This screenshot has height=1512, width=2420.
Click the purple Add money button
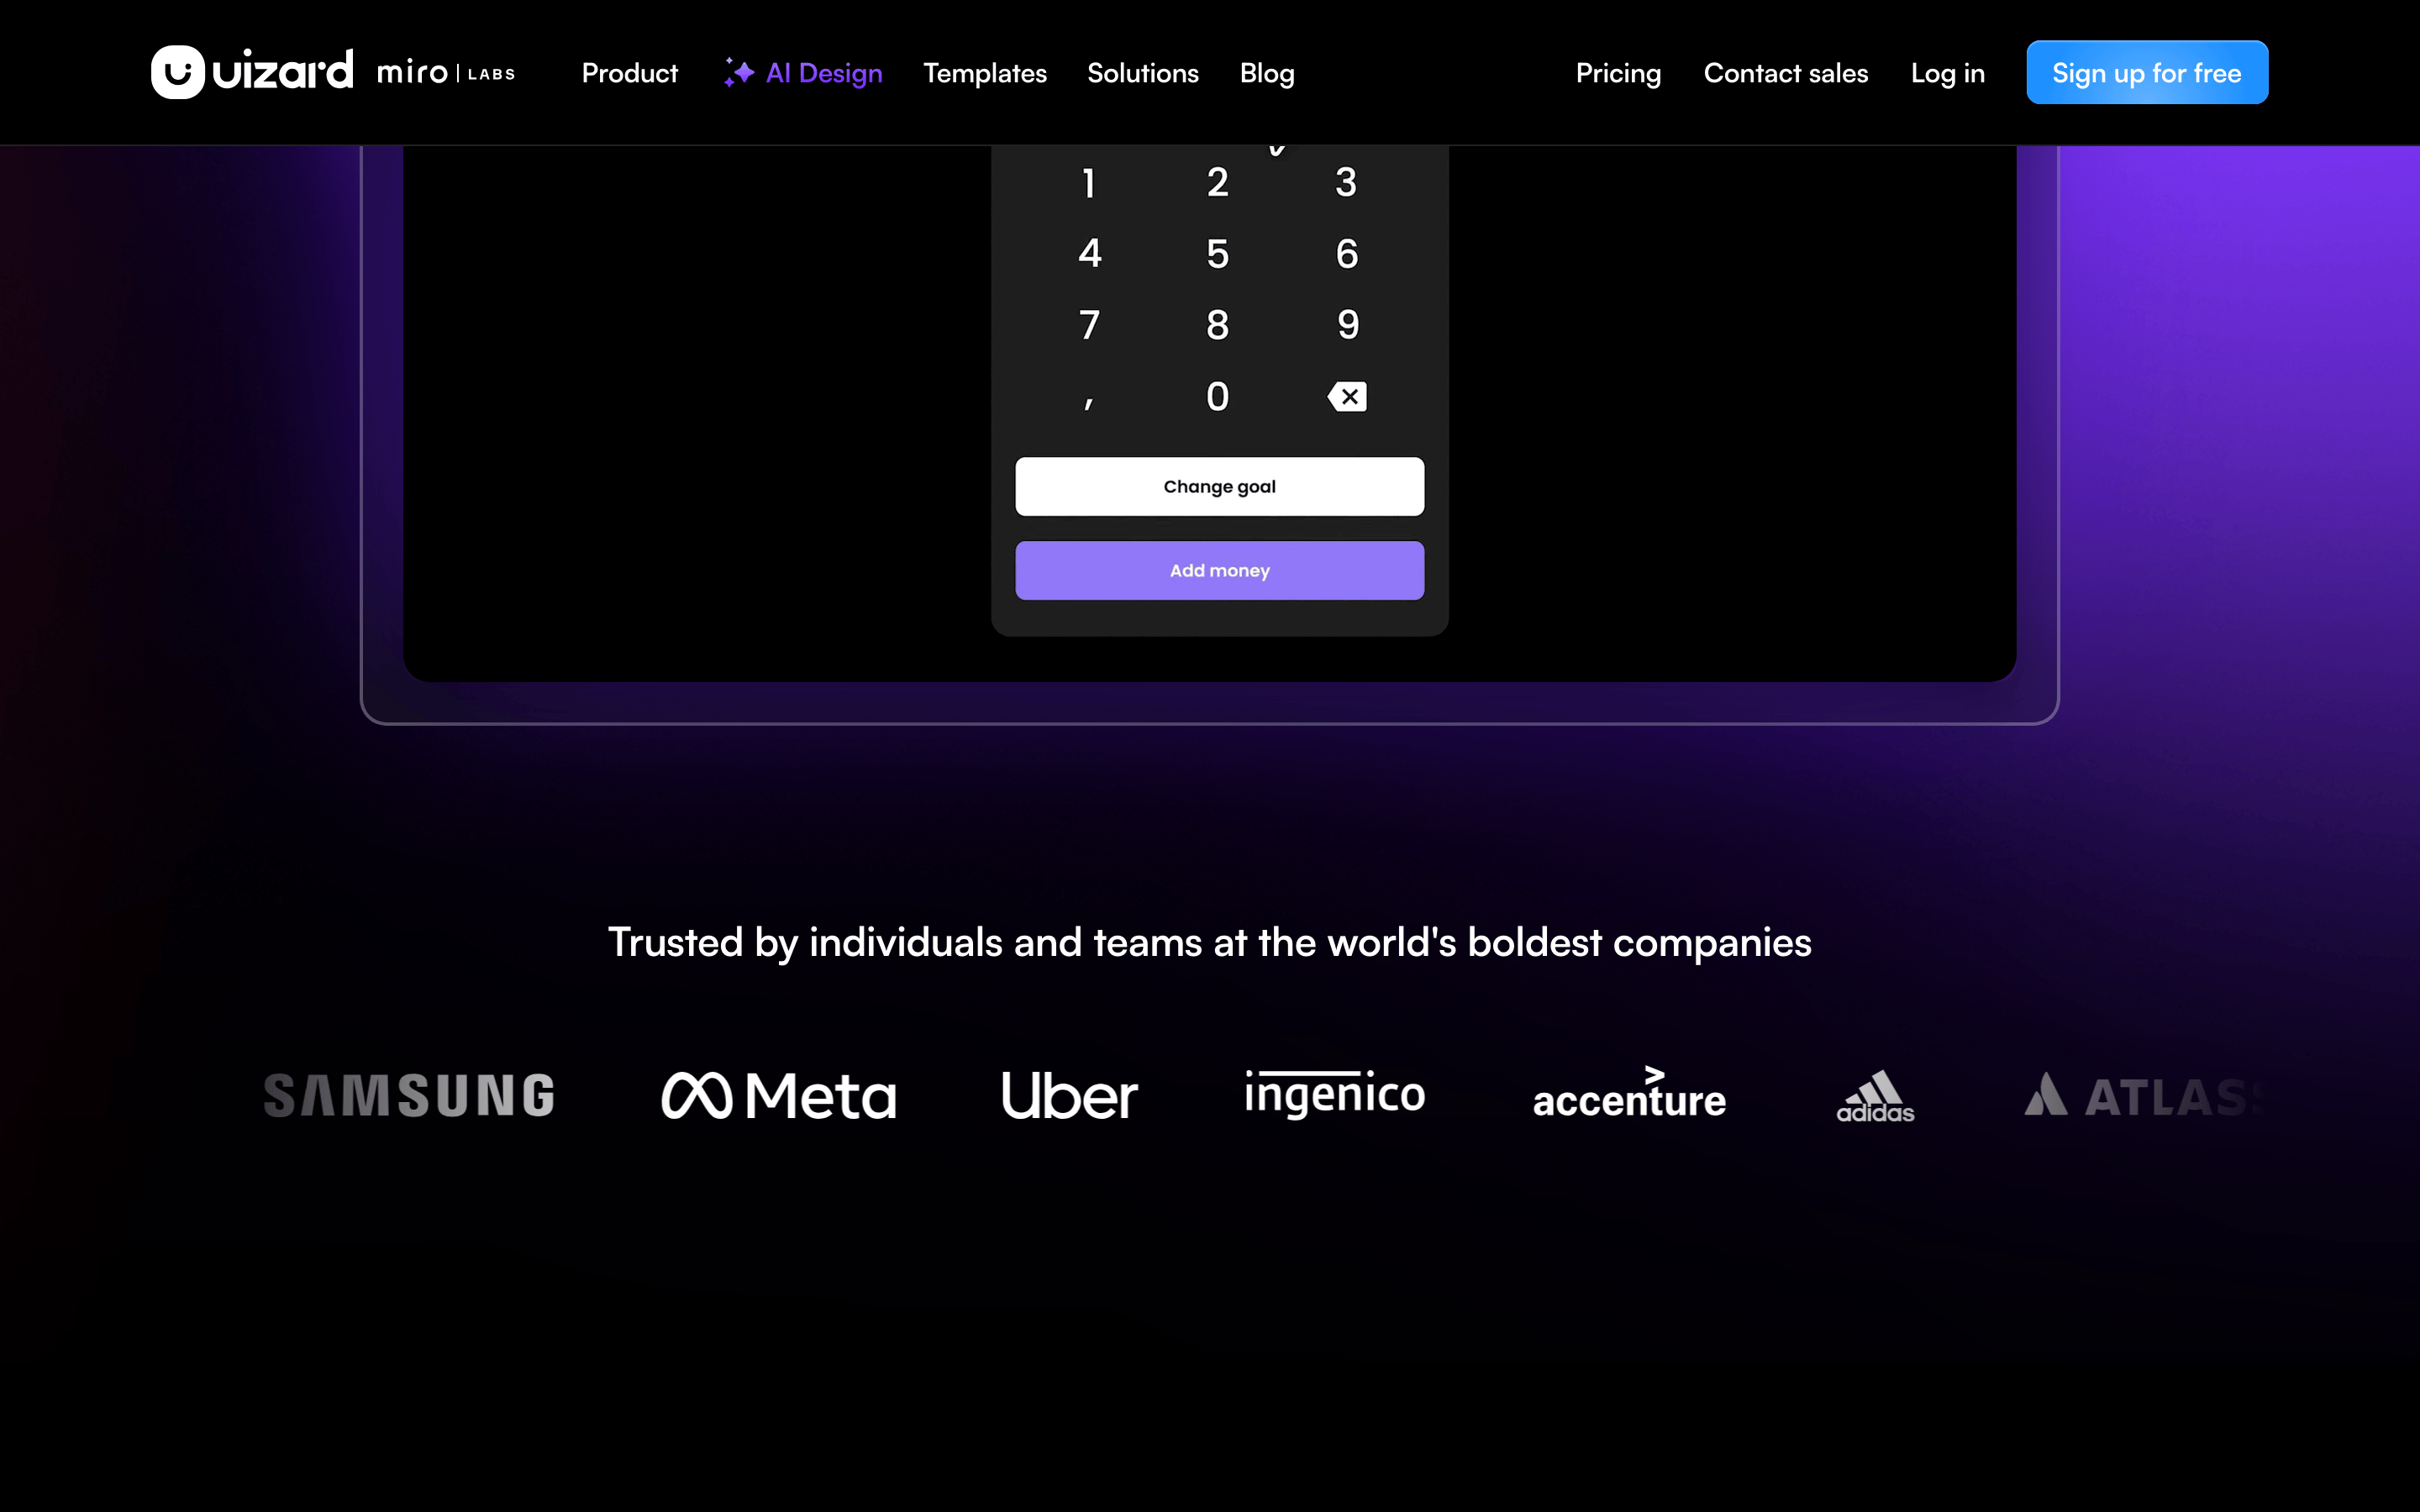pos(1219,571)
